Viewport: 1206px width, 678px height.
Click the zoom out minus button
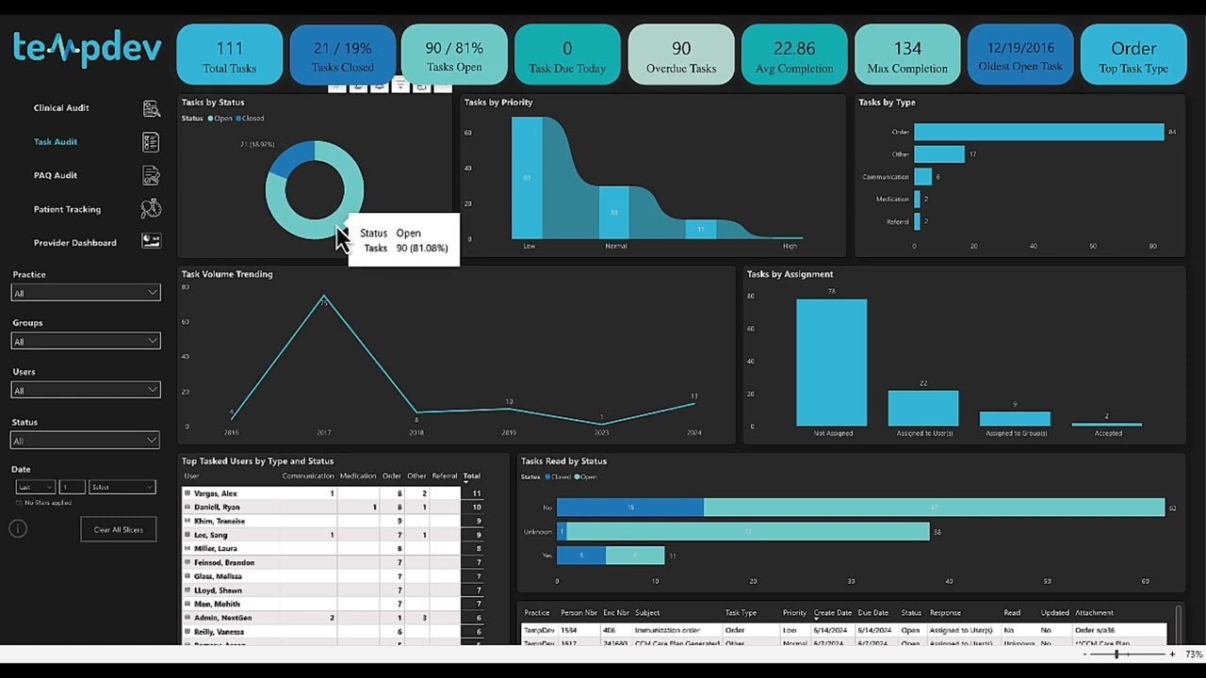point(1084,654)
